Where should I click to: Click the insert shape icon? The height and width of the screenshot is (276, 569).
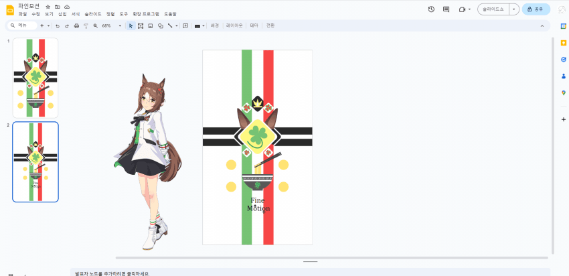(161, 25)
